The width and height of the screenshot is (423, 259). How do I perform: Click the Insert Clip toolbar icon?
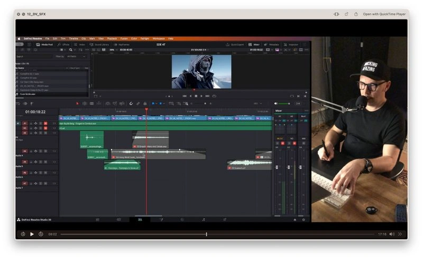click(x=108, y=103)
